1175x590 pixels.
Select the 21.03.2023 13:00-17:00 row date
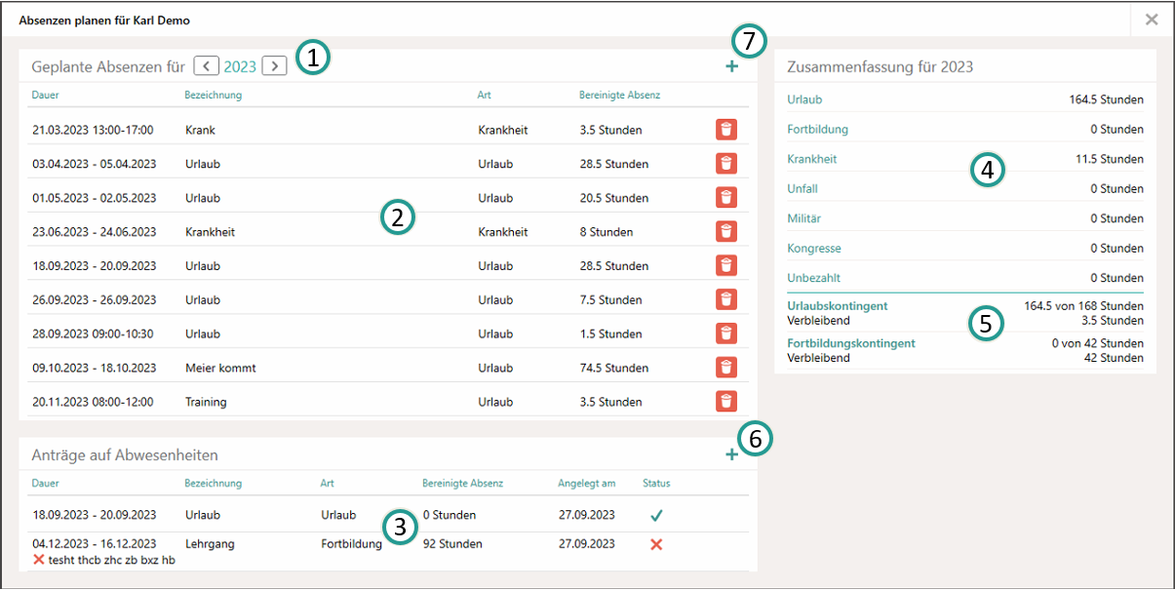click(94, 130)
